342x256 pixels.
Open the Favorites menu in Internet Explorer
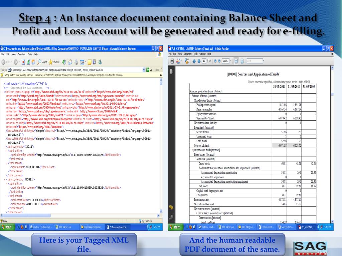coord(21,54)
